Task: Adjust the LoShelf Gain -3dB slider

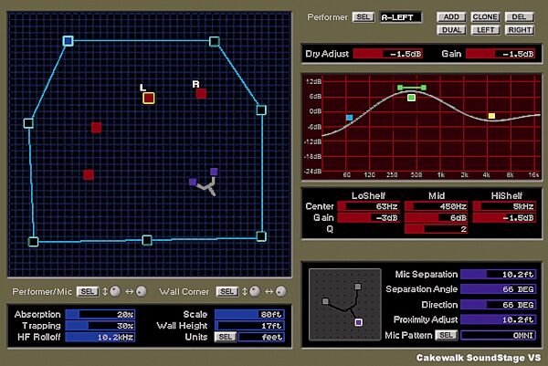Action: tap(368, 218)
